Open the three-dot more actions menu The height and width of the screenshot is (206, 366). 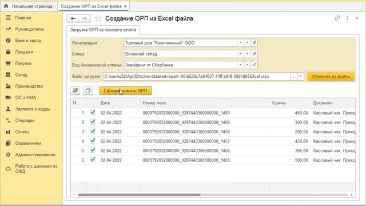click(347, 18)
